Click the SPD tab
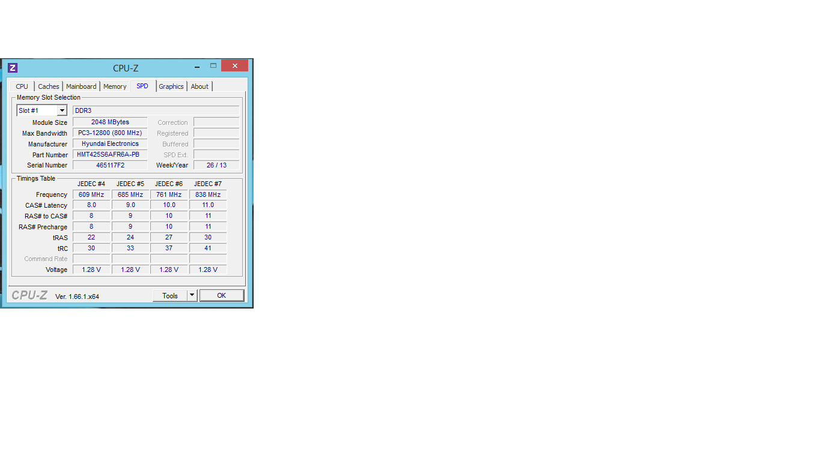Screen dimensions: 821x461 point(142,86)
